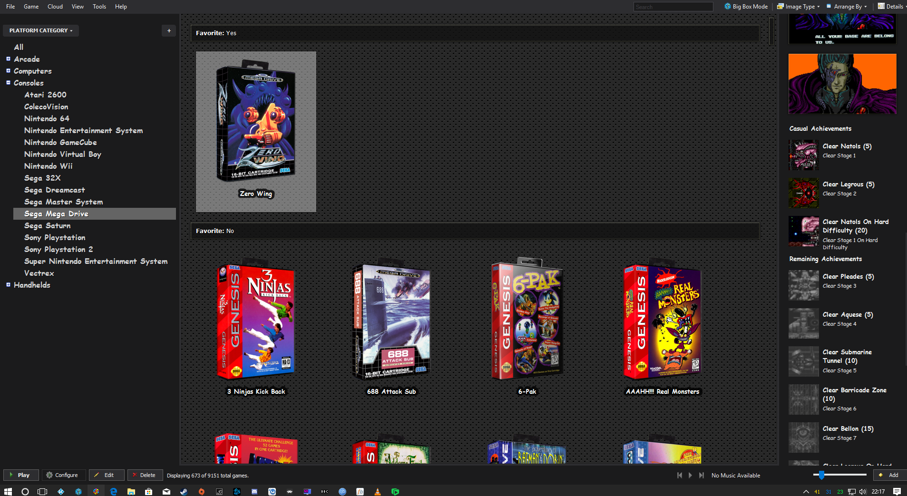Open the Clear Natols achievement icon
The image size is (907, 496).
[804, 155]
